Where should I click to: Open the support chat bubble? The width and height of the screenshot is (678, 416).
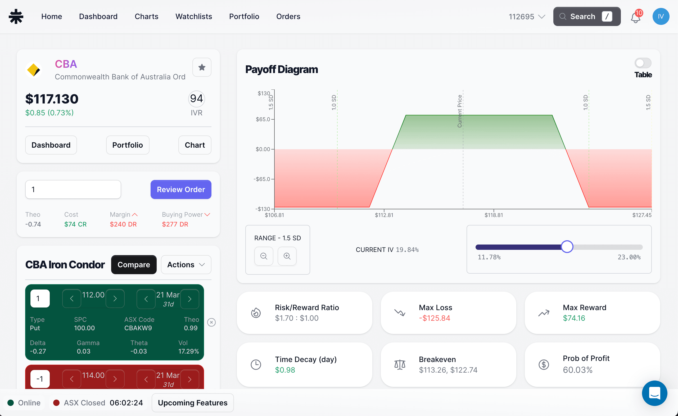click(x=654, y=393)
